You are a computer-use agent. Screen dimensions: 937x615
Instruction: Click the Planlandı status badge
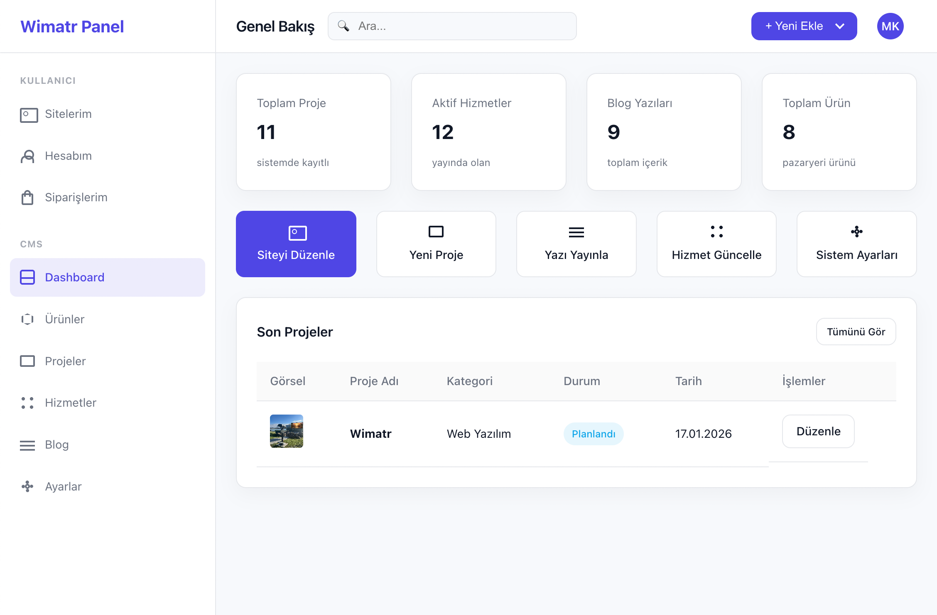point(593,434)
